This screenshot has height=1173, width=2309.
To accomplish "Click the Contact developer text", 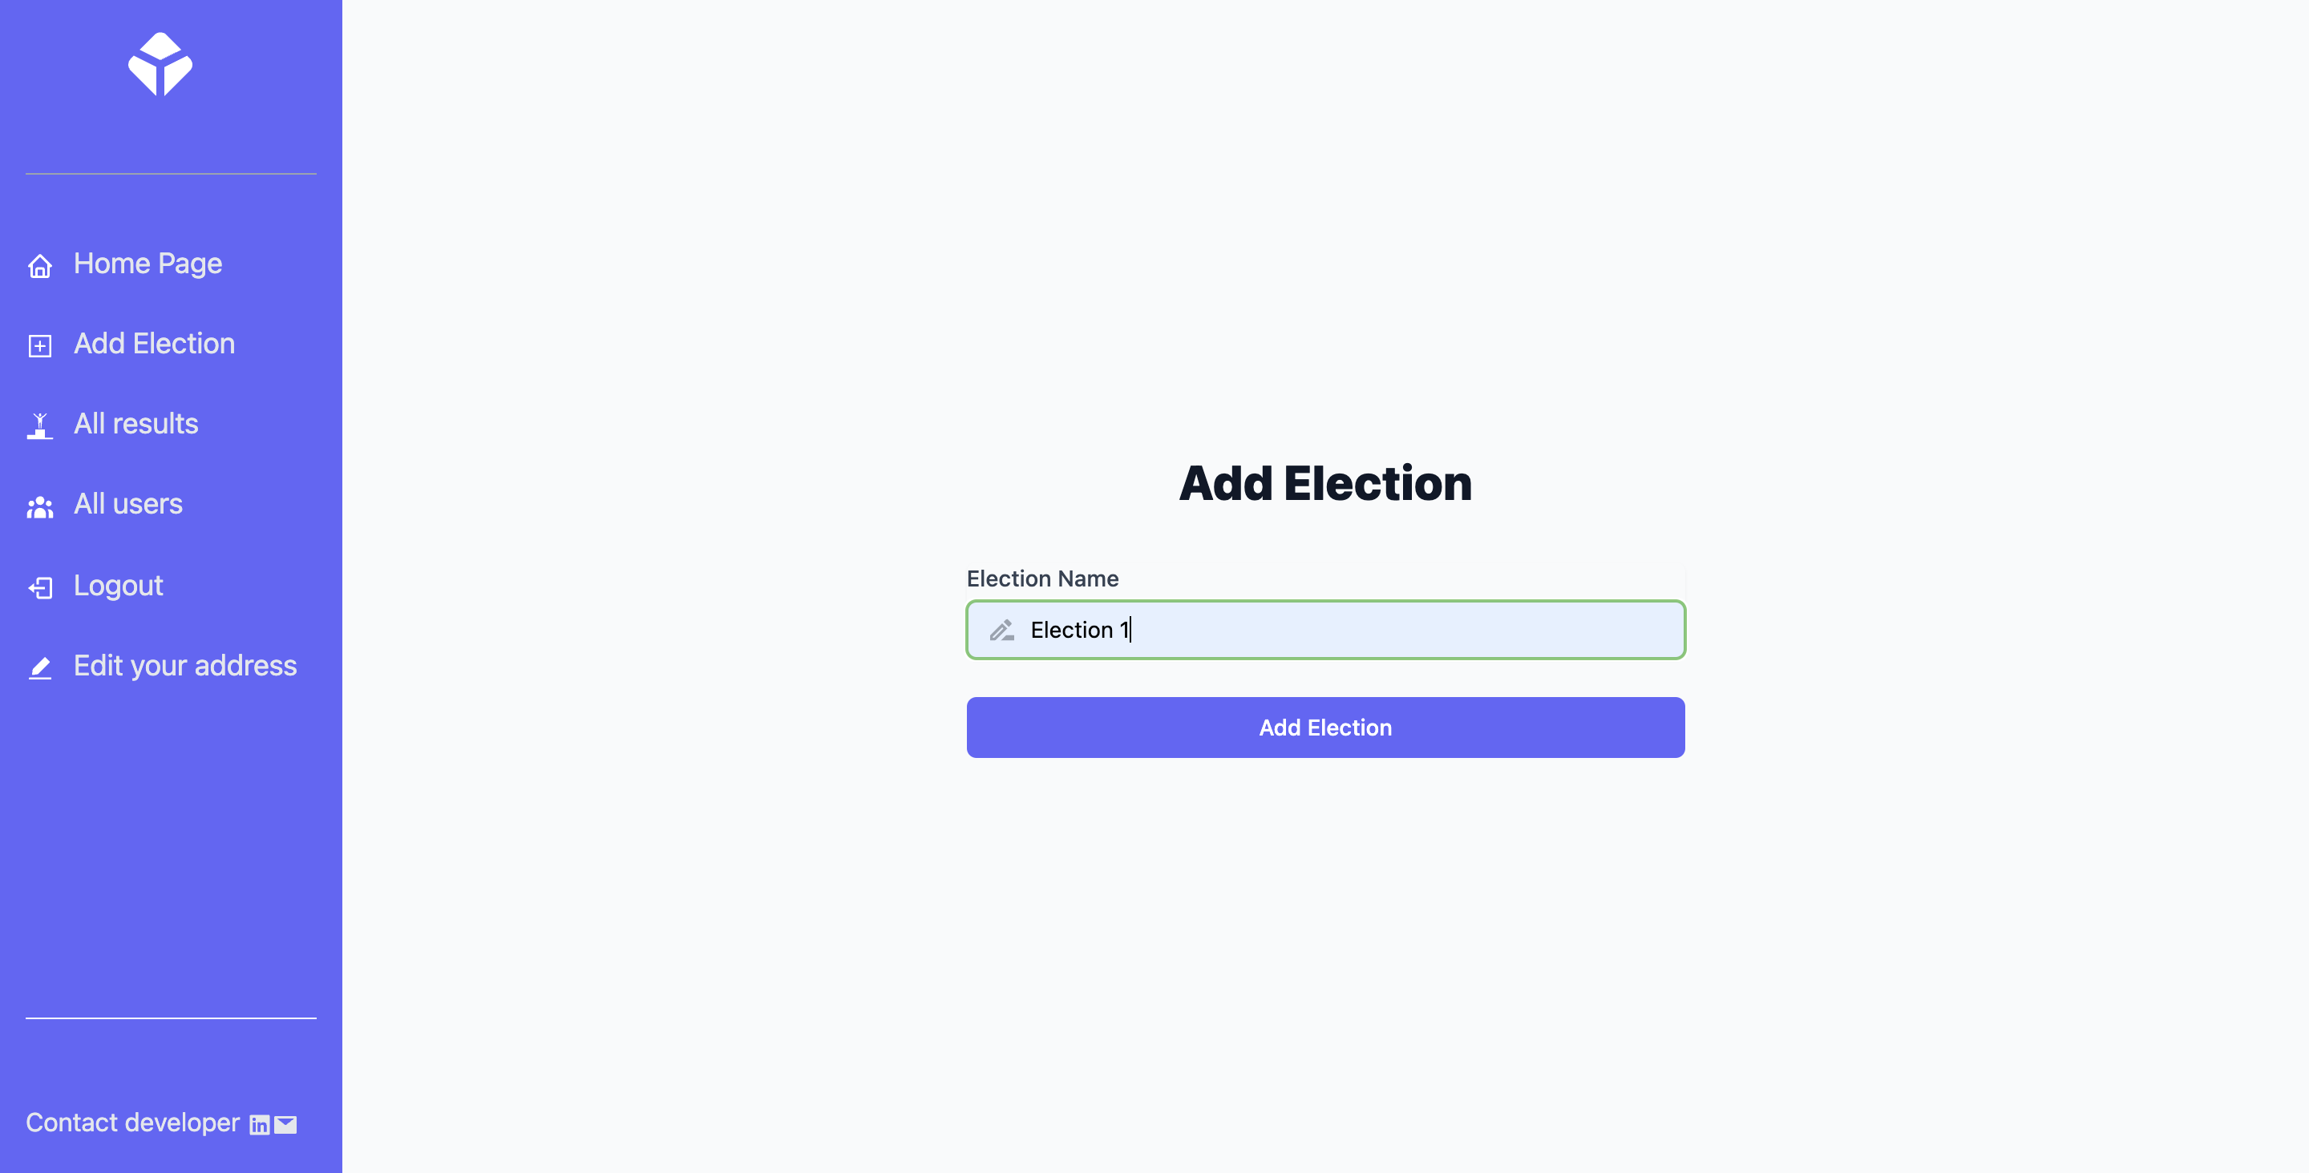I will pos(131,1122).
